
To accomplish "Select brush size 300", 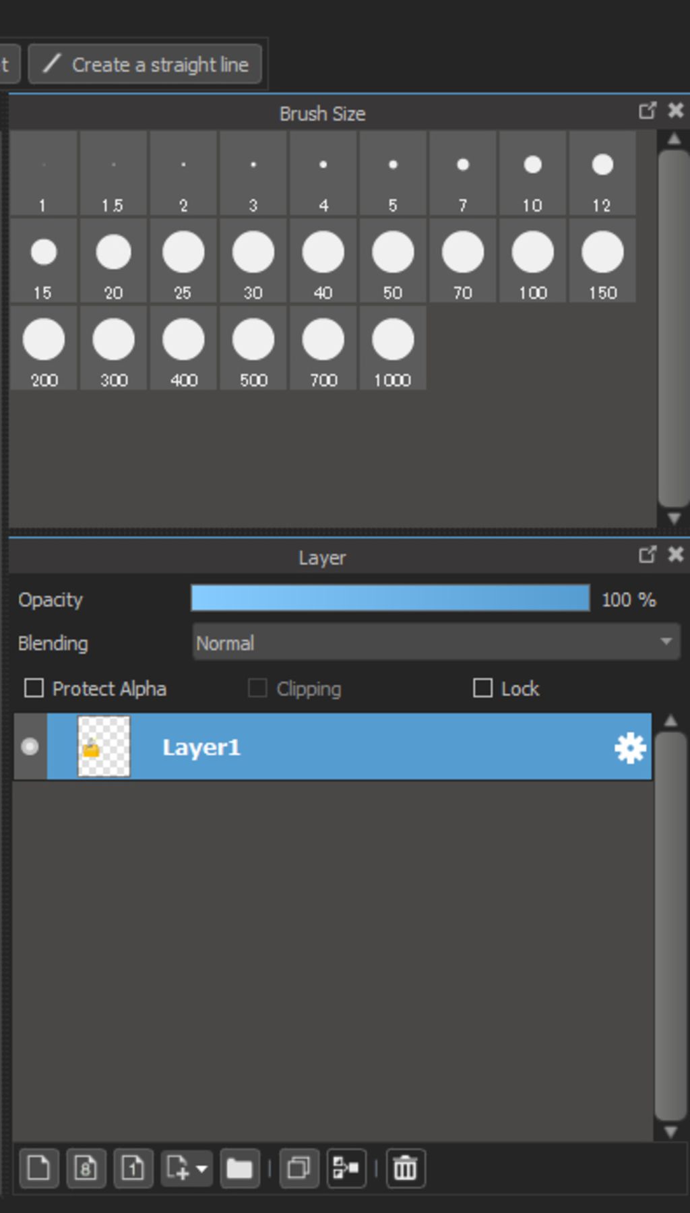I will click(113, 348).
